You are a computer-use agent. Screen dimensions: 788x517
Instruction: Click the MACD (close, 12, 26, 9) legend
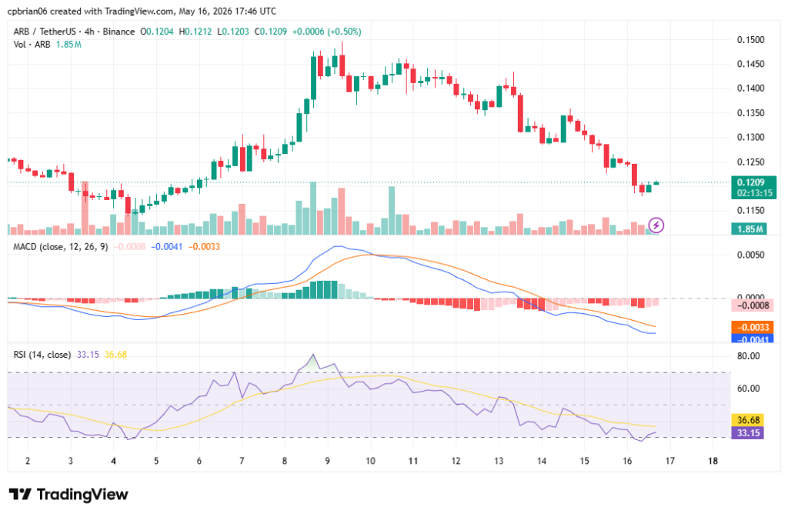[x=60, y=247]
